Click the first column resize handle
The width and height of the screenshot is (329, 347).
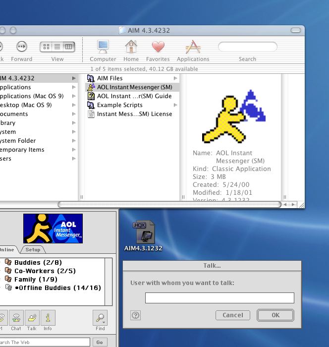click(x=82, y=197)
